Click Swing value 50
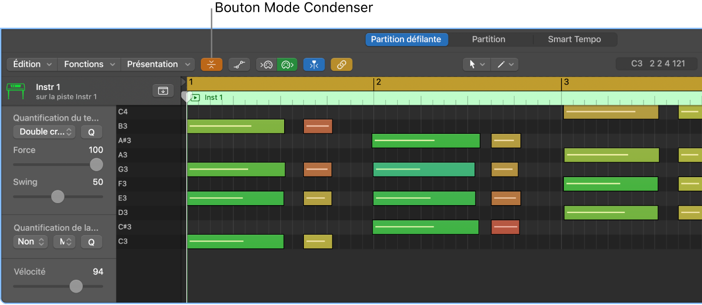 (98, 182)
